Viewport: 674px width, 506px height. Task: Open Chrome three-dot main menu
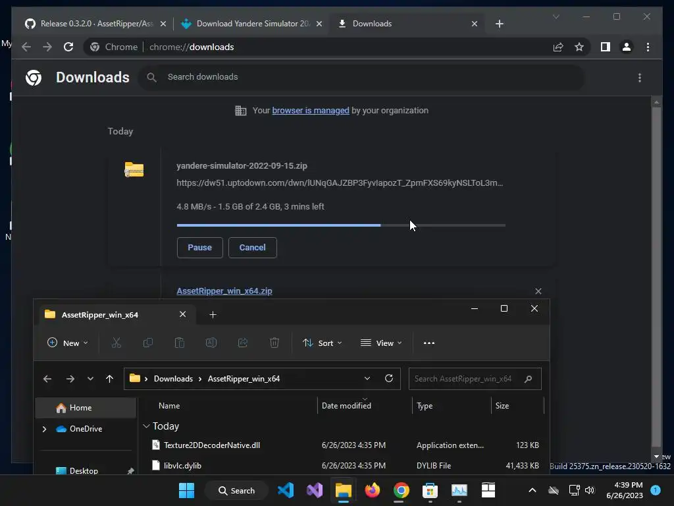(x=648, y=47)
